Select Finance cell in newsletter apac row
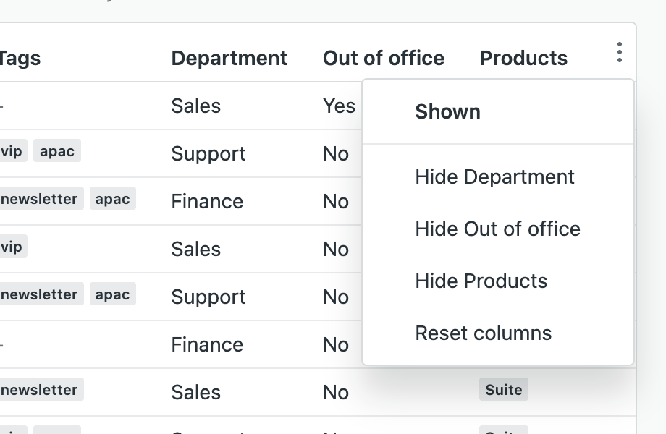Image resolution: width=666 pixels, height=434 pixels. (207, 202)
